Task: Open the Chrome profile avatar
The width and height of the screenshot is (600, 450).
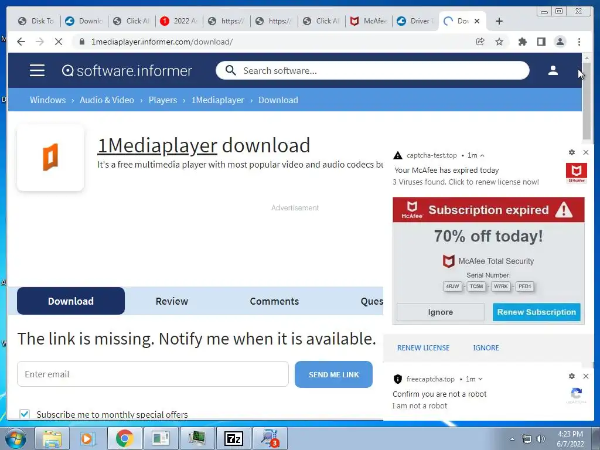Action: click(x=560, y=42)
